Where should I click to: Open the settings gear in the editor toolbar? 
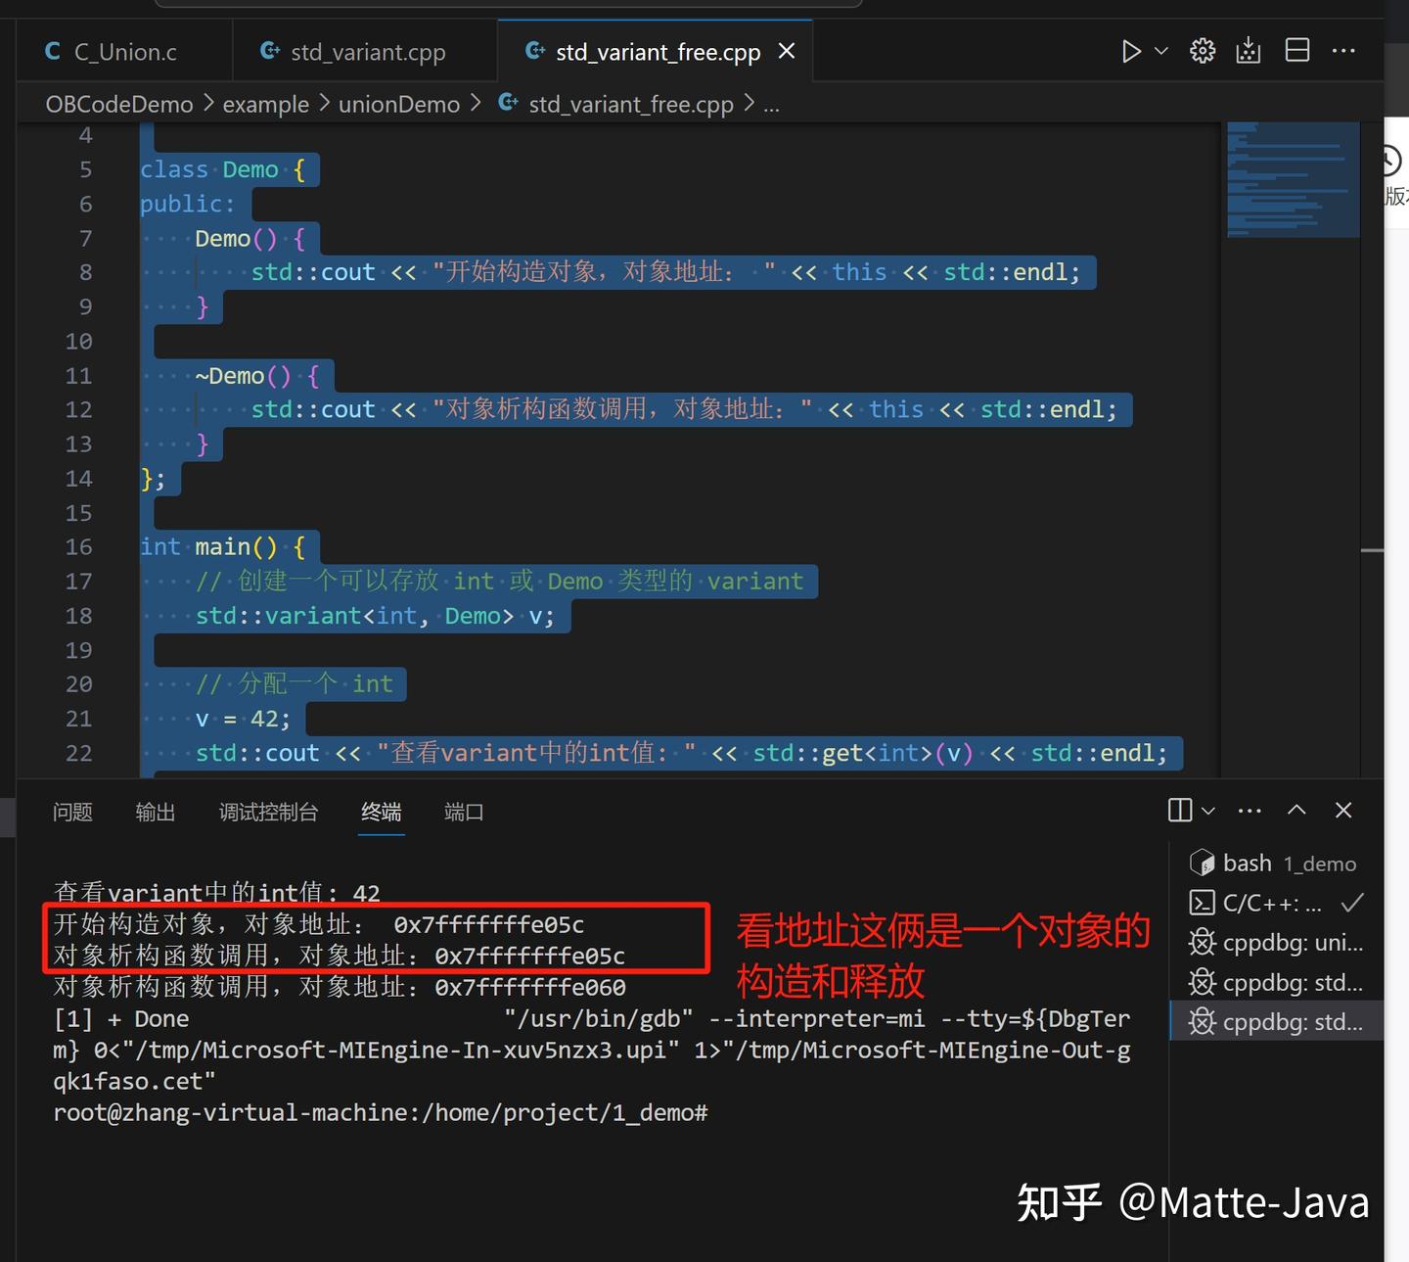pyautogui.click(x=1202, y=50)
